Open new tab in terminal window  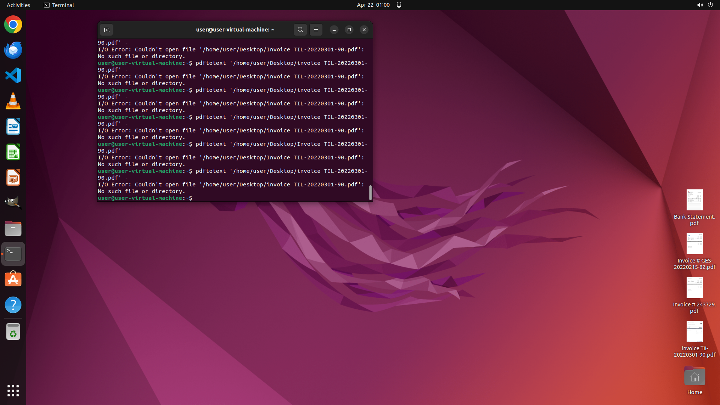(106, 30)
